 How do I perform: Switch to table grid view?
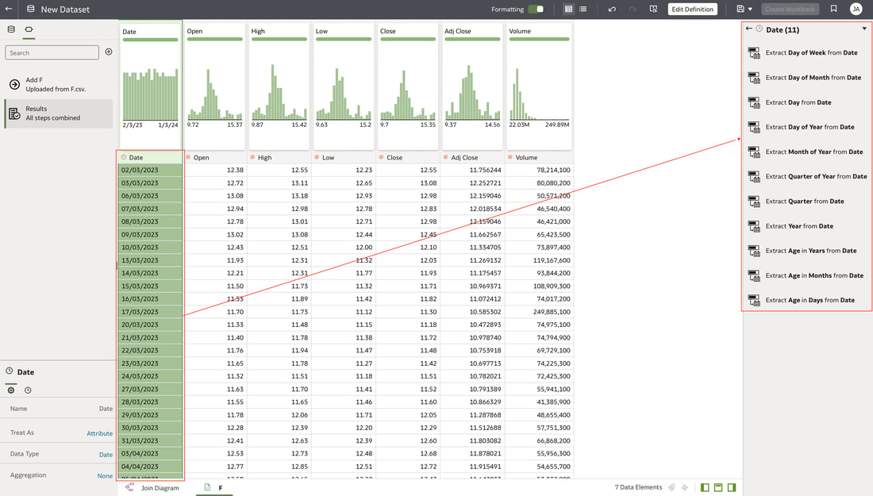tap(568, 9)
